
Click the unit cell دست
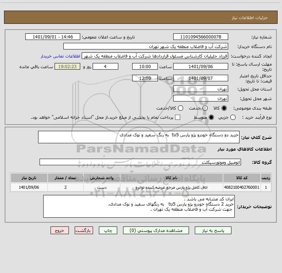102,187
